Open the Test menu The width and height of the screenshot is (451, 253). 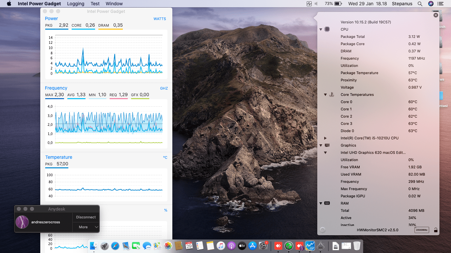95,4
